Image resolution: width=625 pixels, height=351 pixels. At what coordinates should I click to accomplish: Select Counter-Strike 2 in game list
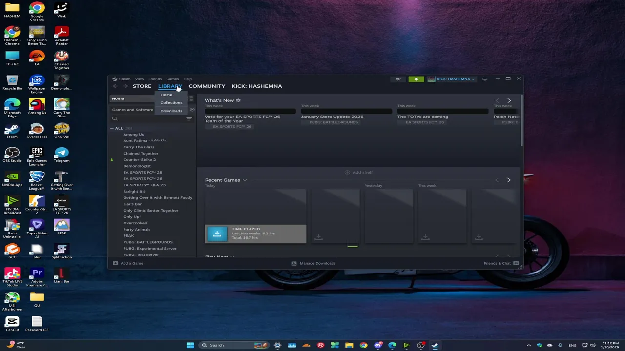140,160
